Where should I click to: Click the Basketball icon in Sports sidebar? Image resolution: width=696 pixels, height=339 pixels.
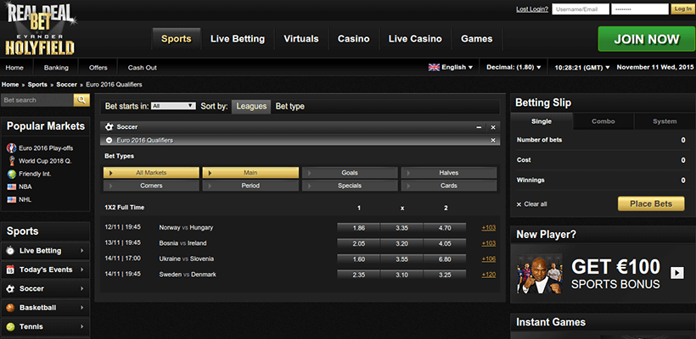pyautogui.click(x=10, y=308)
